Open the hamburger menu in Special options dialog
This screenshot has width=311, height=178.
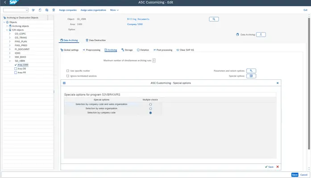64,83
